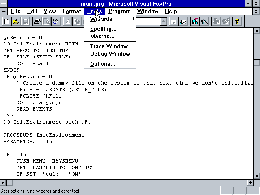
Task: Open the Format menu
Action: click(71, 11)
